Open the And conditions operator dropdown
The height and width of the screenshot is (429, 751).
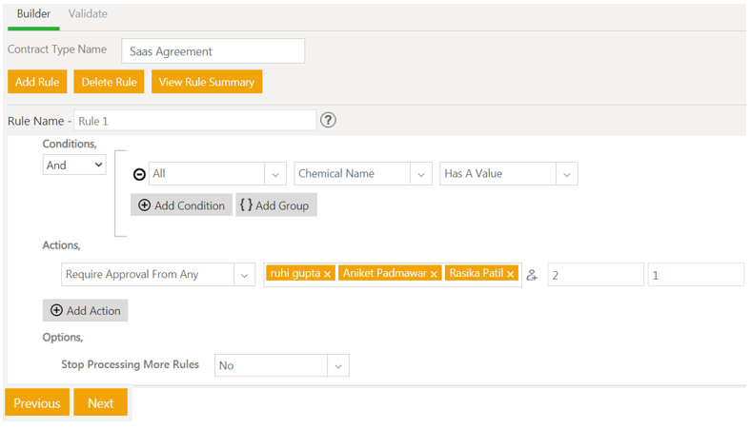click(74, 166)
